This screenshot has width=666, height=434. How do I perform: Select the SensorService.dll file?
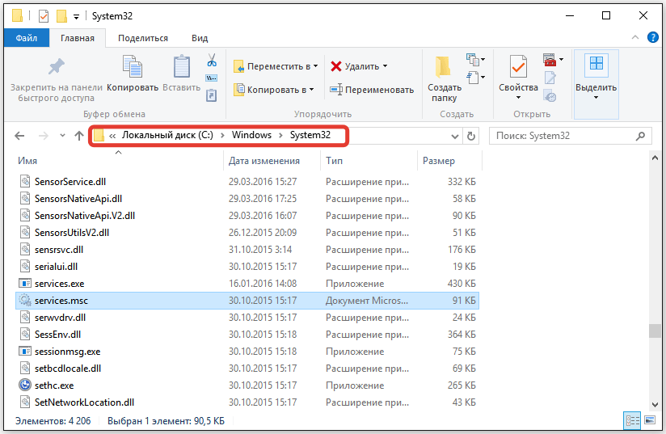point(247,182)
